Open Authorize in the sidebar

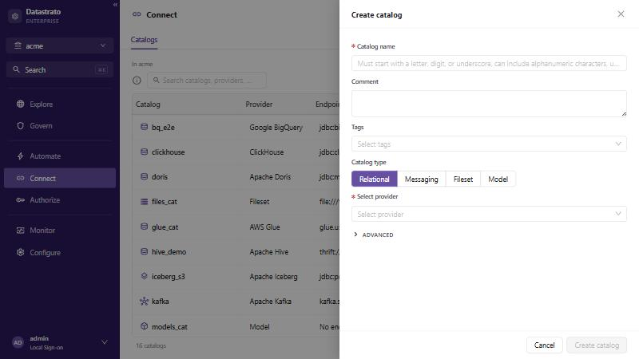click(59, 200)
